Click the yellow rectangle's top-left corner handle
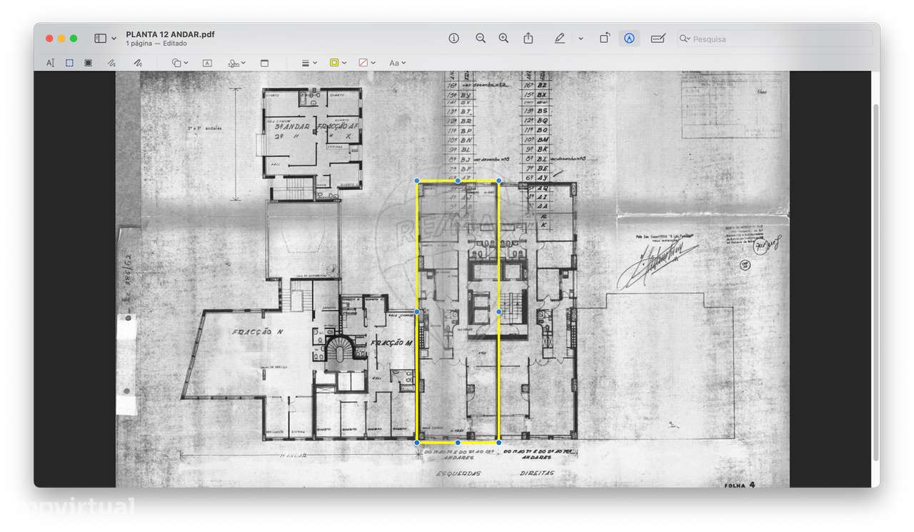This screenshot has height=532, width=914. point(418,181)
